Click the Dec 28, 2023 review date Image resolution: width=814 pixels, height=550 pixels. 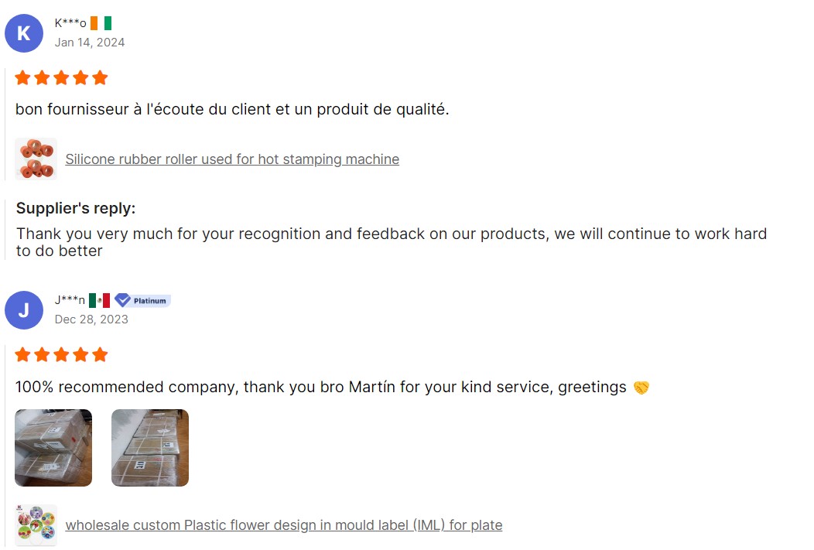(x=91, y=319)
